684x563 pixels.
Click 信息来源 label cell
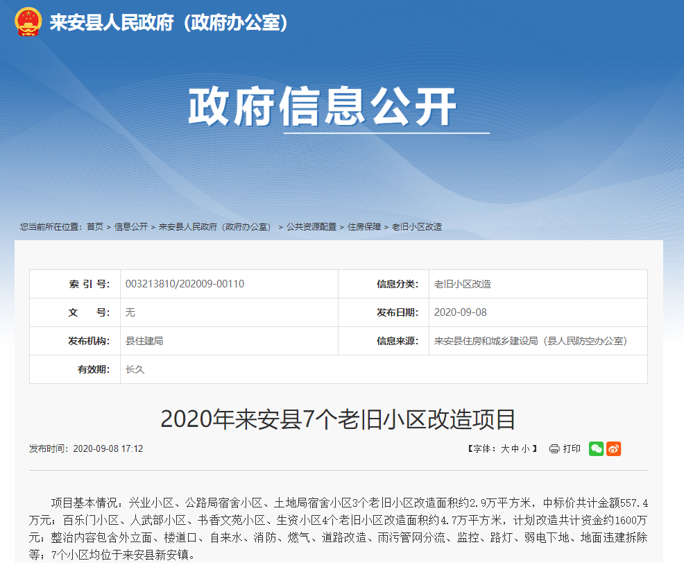tap(384, 341)
